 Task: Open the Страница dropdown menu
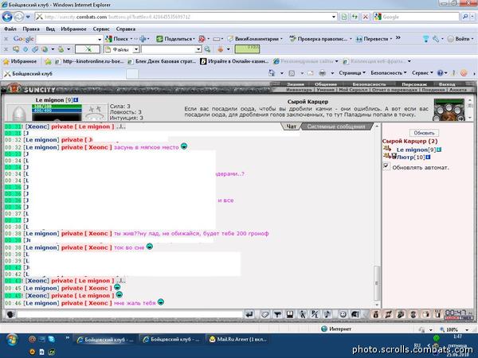tap(352, 73)
